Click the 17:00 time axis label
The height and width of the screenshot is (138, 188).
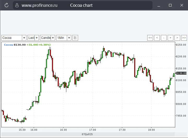tap(92, 130)
